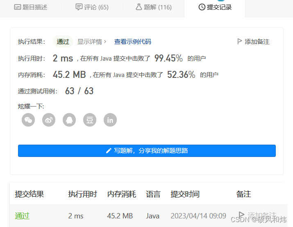Click the flask icon on 题解 tab
Screen dimensions: 293x227
(x=139, y=7)
